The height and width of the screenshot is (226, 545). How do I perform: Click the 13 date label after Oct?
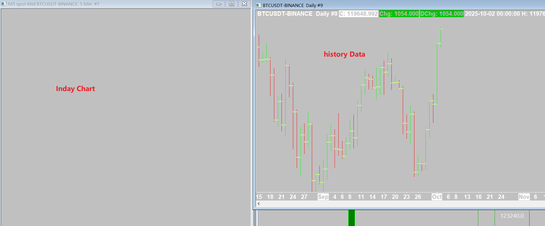(467, 197)
